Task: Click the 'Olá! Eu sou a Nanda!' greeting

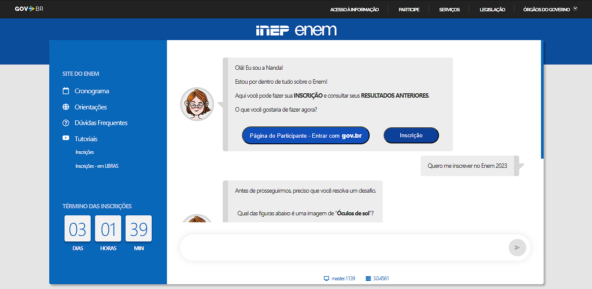Action: point(259,68)
